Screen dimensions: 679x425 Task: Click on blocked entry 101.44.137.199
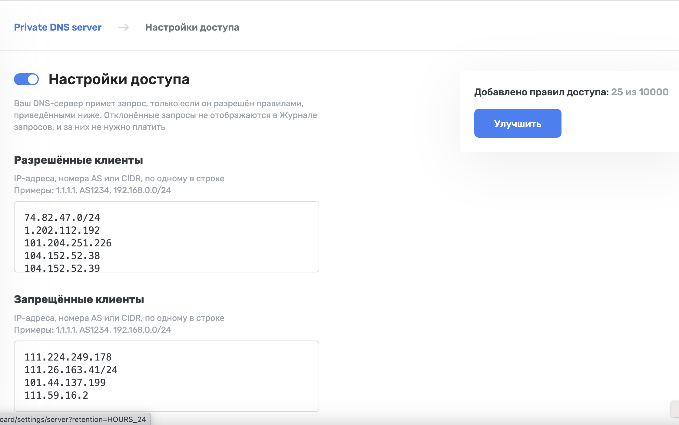coord(65,382)
